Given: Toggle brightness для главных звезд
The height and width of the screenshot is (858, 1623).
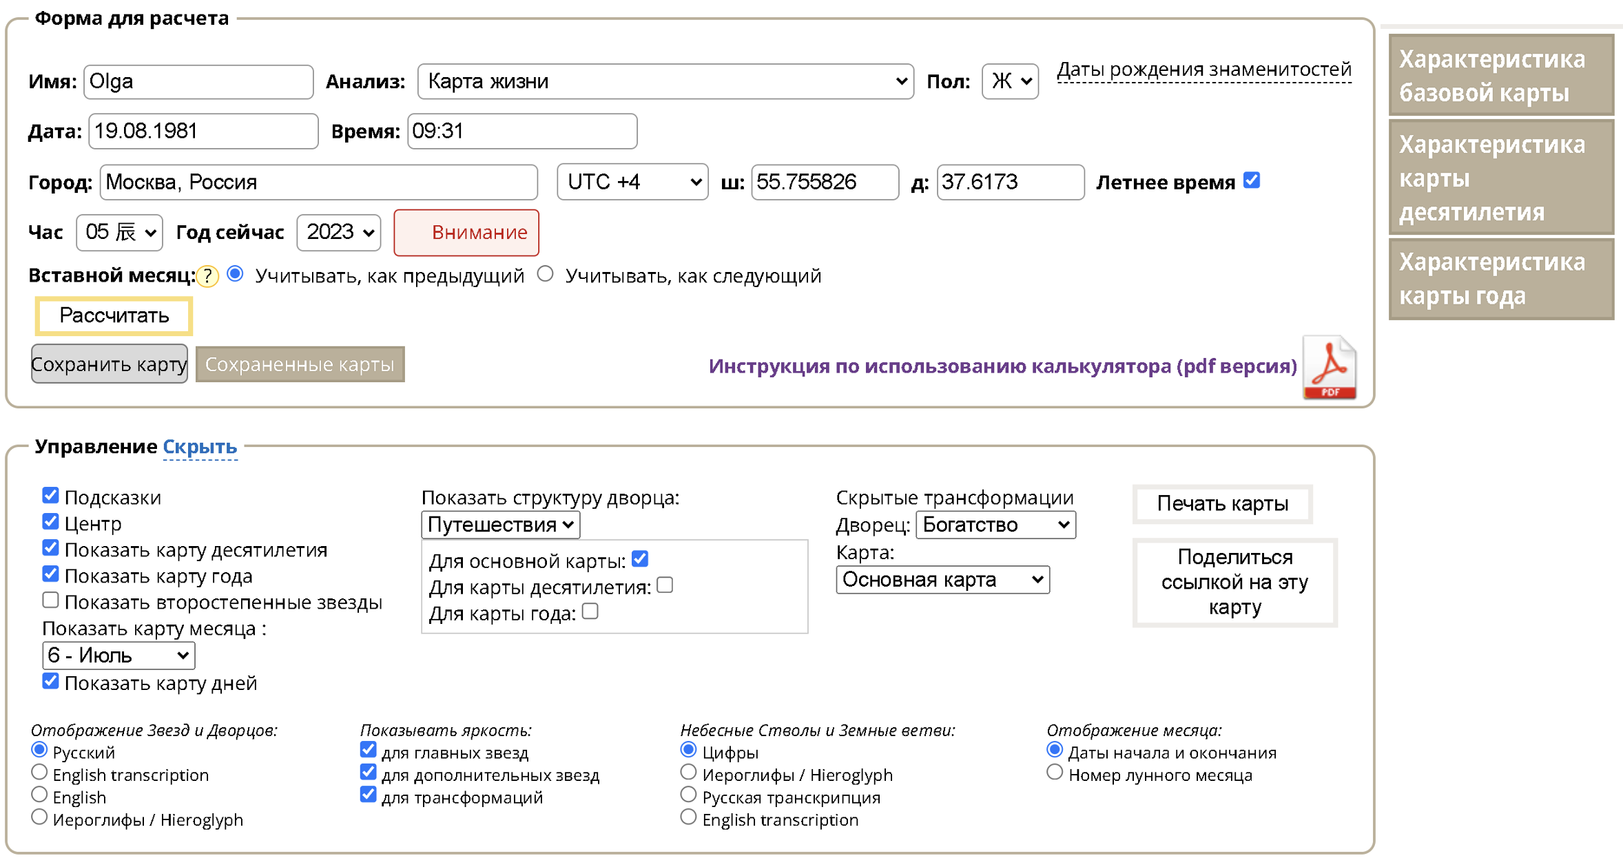Looking at the screenshot, I should point(369,749).
